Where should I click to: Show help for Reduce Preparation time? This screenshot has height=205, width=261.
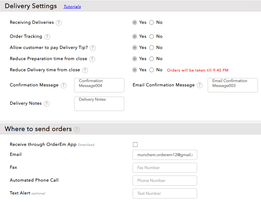coord(92,59)
